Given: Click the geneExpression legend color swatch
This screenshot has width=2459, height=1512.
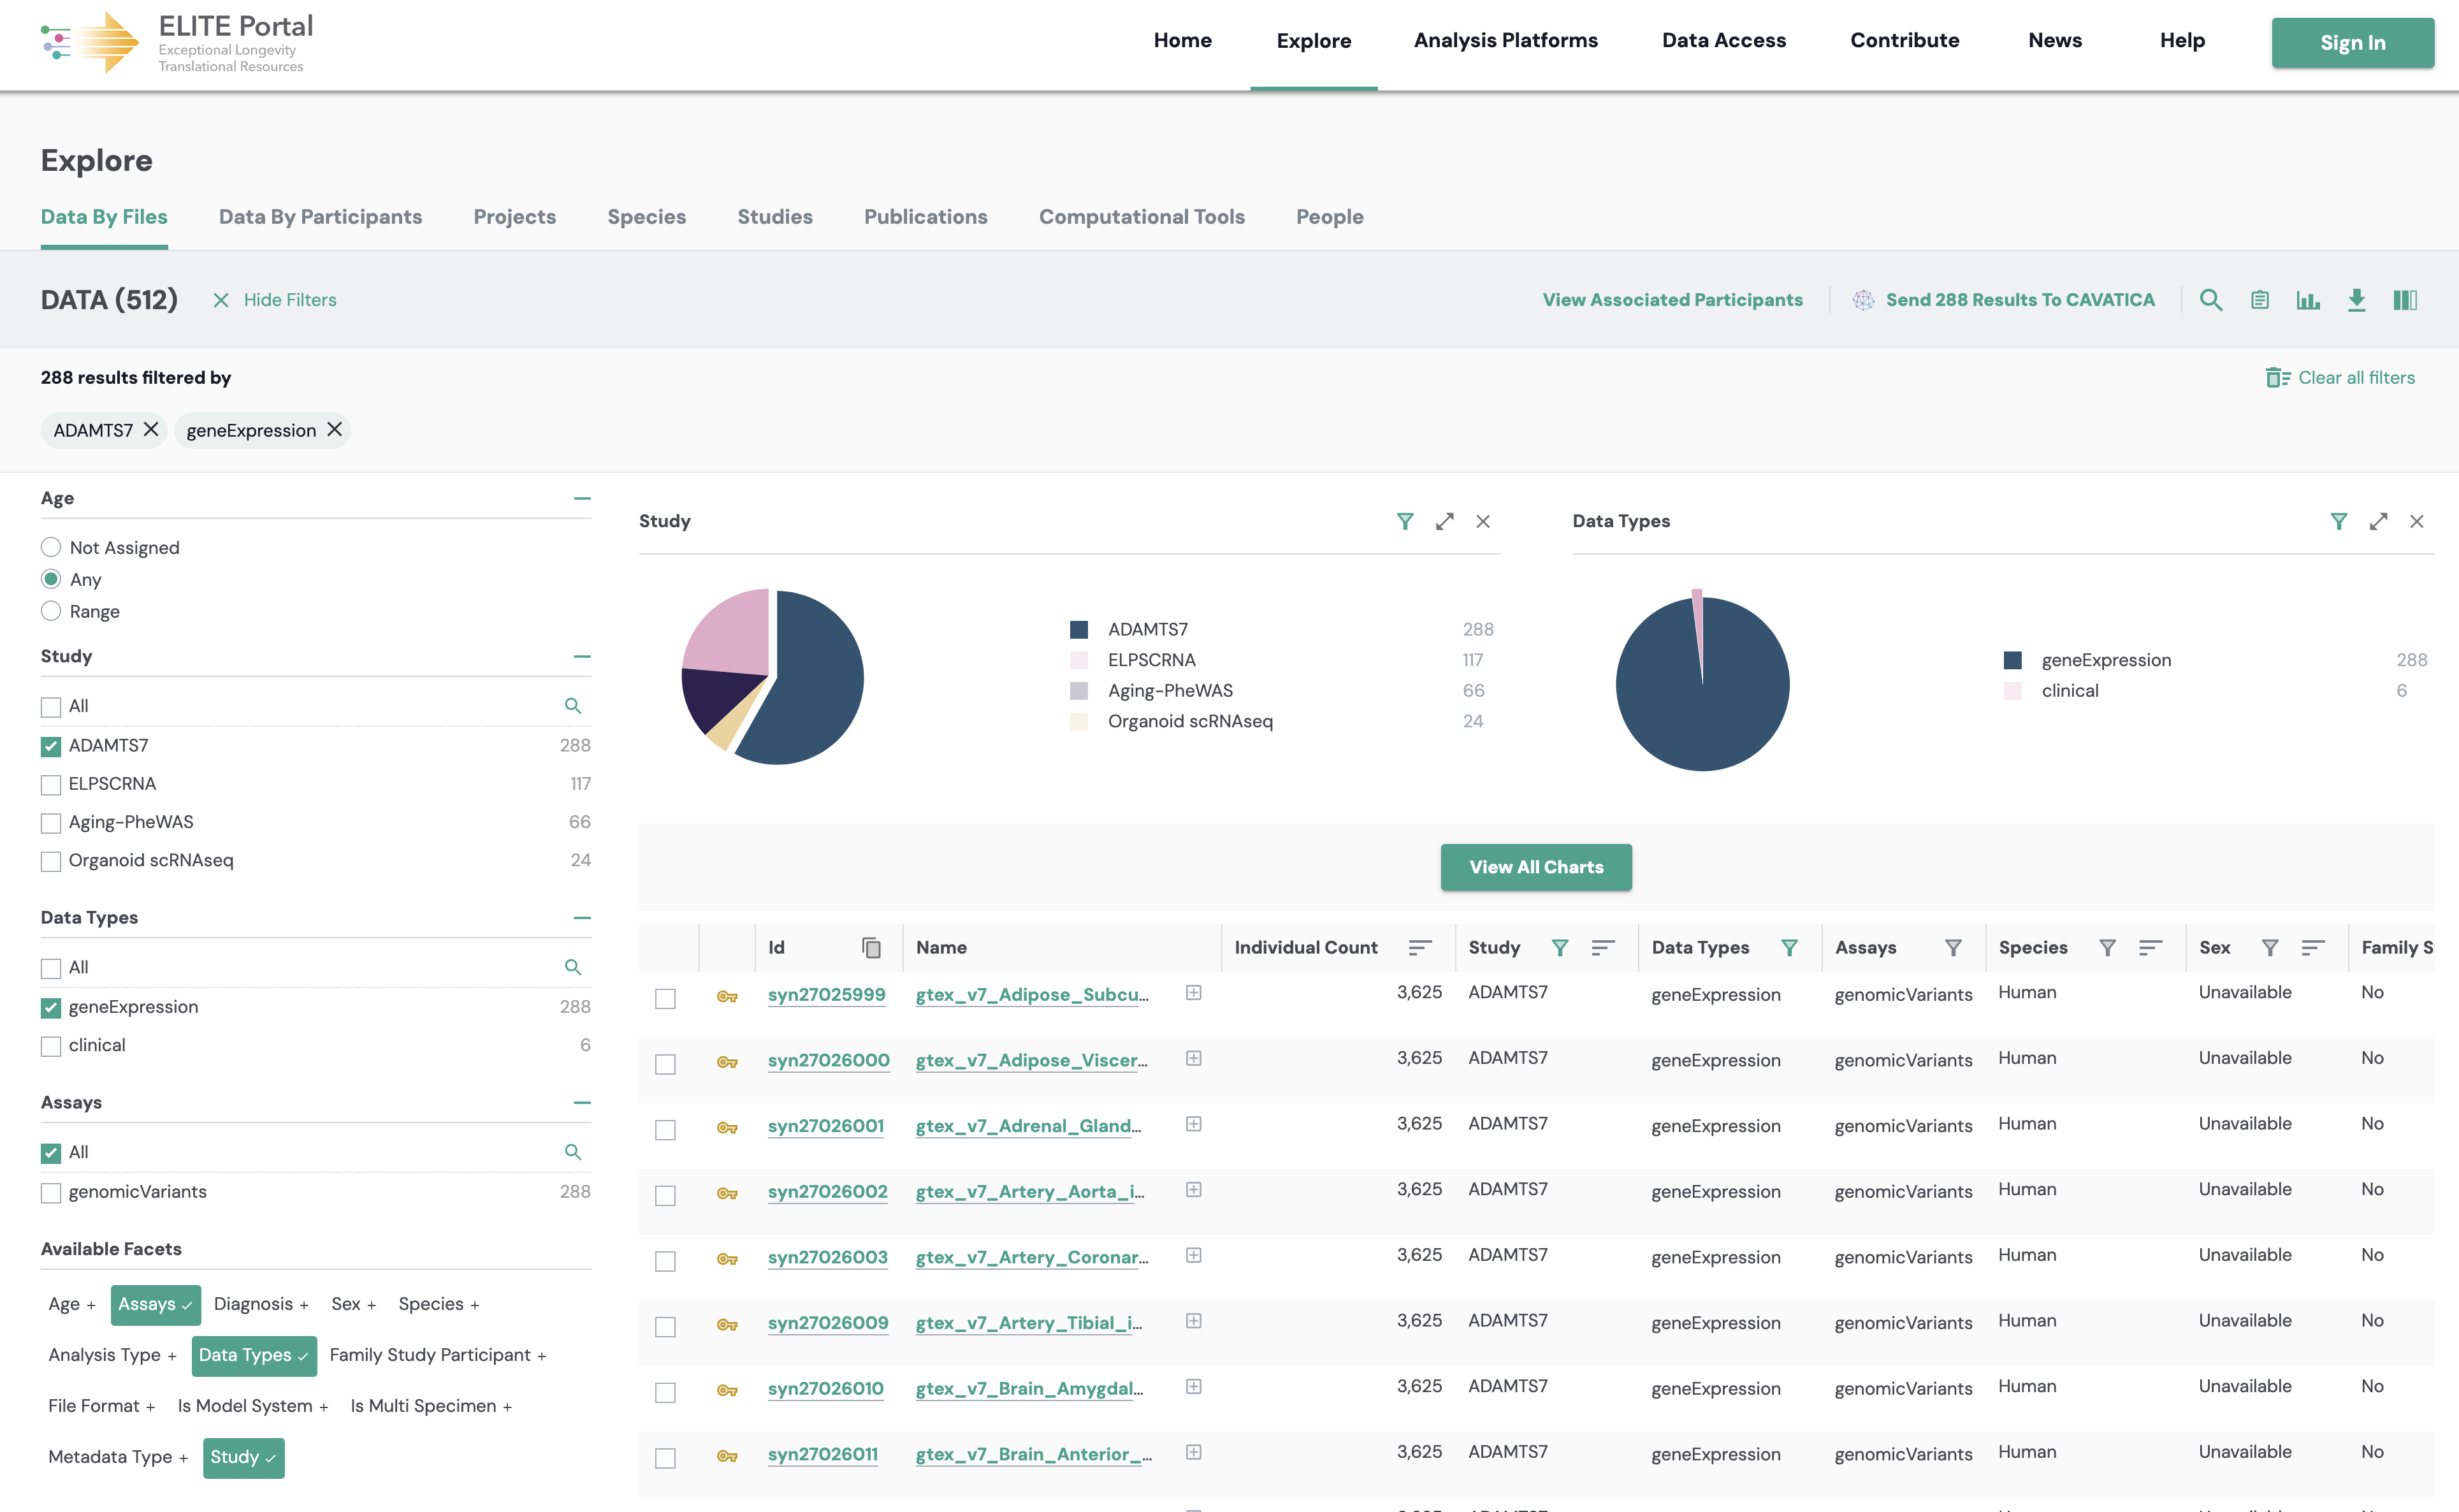Looking at the screenshot, I should tap(2013, 660).
